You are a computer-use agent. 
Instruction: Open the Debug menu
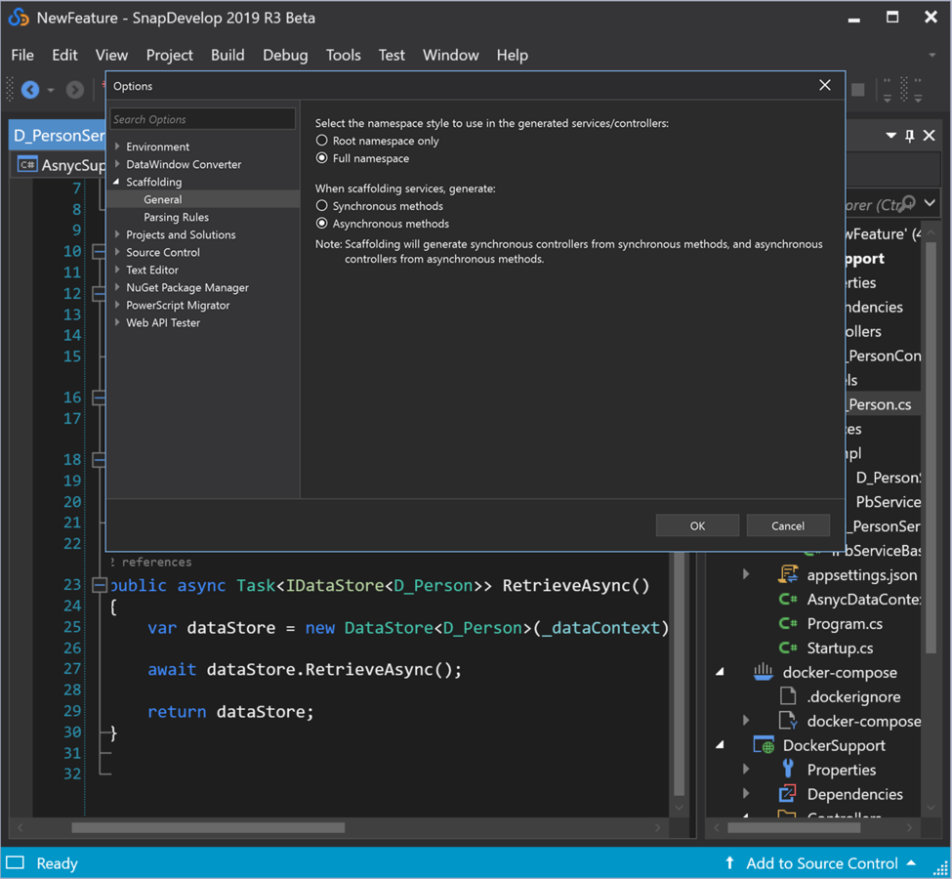[285, 56]
